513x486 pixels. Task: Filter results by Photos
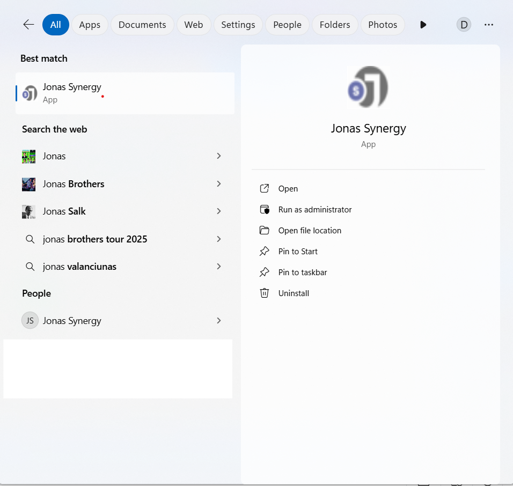click(x=383, y=25)
